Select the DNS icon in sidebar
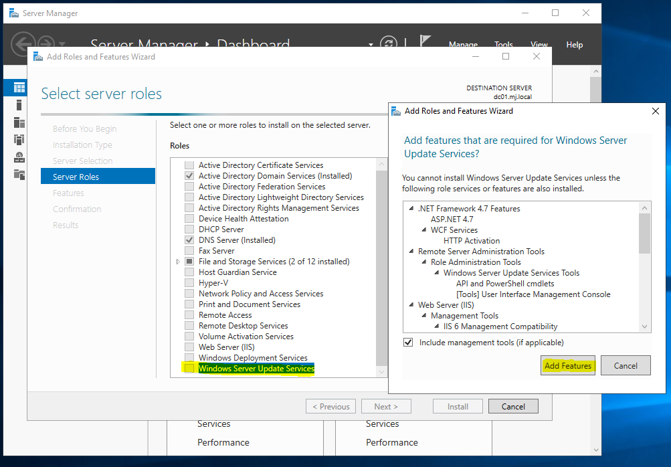The width and height of the screenshot is (671, 467). [19, 157]
